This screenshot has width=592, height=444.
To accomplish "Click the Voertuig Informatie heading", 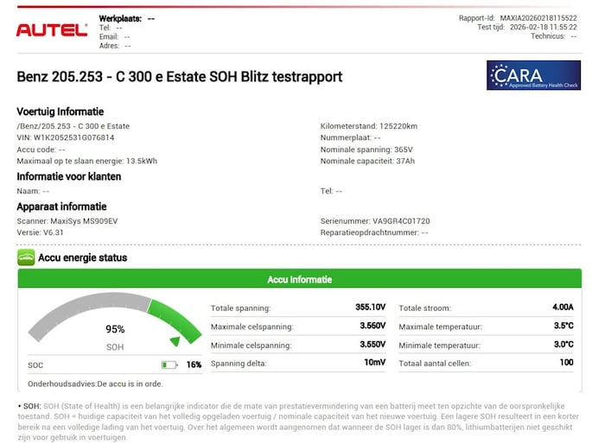I will tap(60, 111).
